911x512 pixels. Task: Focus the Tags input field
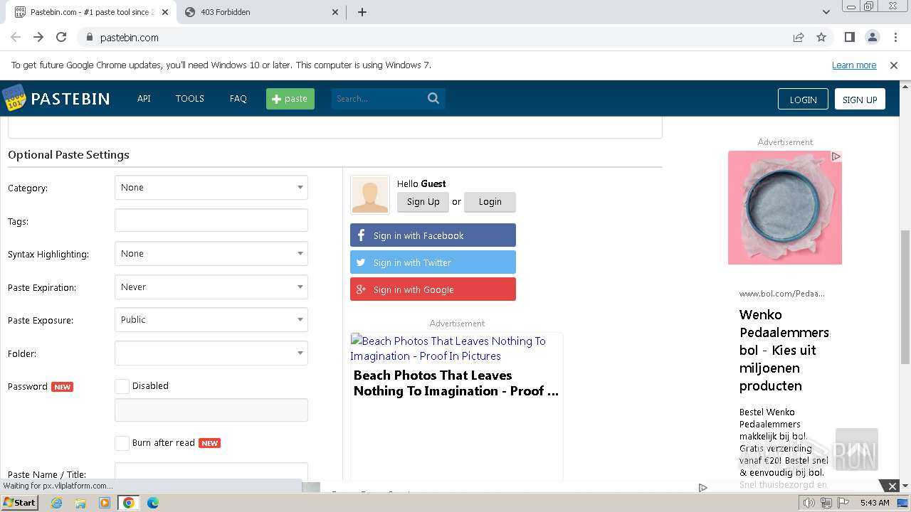(x=211, y=220)
